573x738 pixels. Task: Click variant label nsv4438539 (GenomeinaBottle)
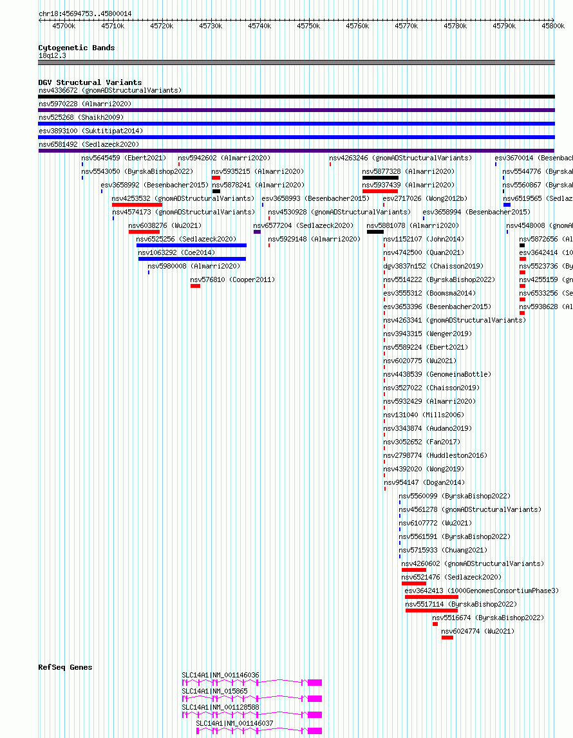pos(437,374)
